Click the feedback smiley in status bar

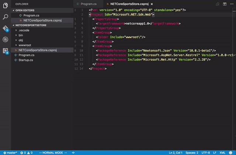coord(231,152)
